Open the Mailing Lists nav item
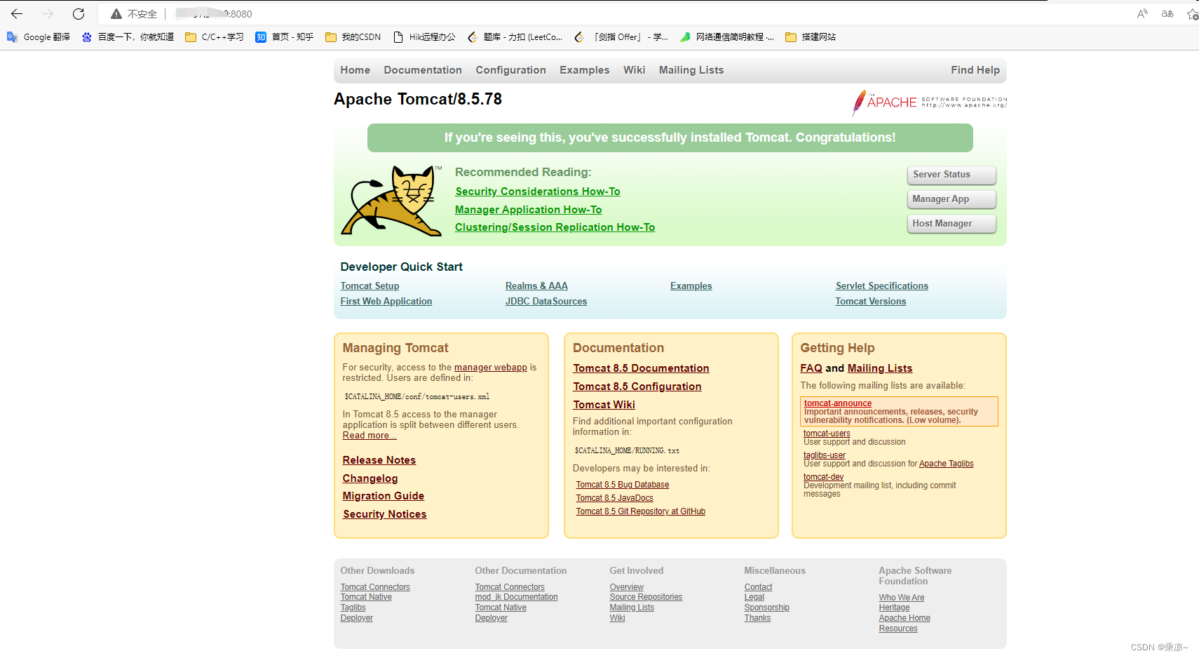This screenshot has width=1199, height=658. click(691, 70)
